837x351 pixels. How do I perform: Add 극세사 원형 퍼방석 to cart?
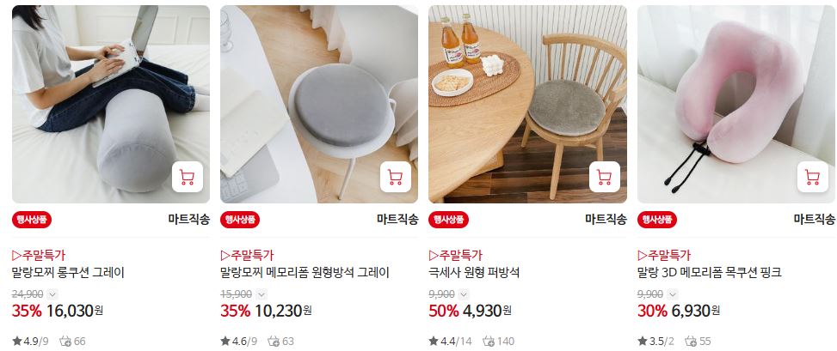coord(604,177)
